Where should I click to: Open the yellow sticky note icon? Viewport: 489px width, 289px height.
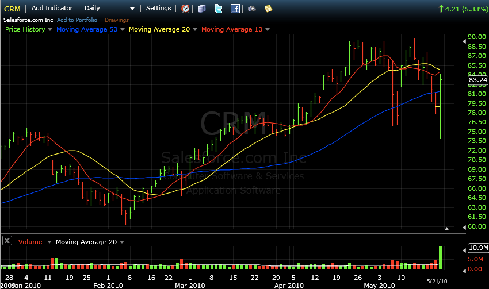[x=268, y=9]
